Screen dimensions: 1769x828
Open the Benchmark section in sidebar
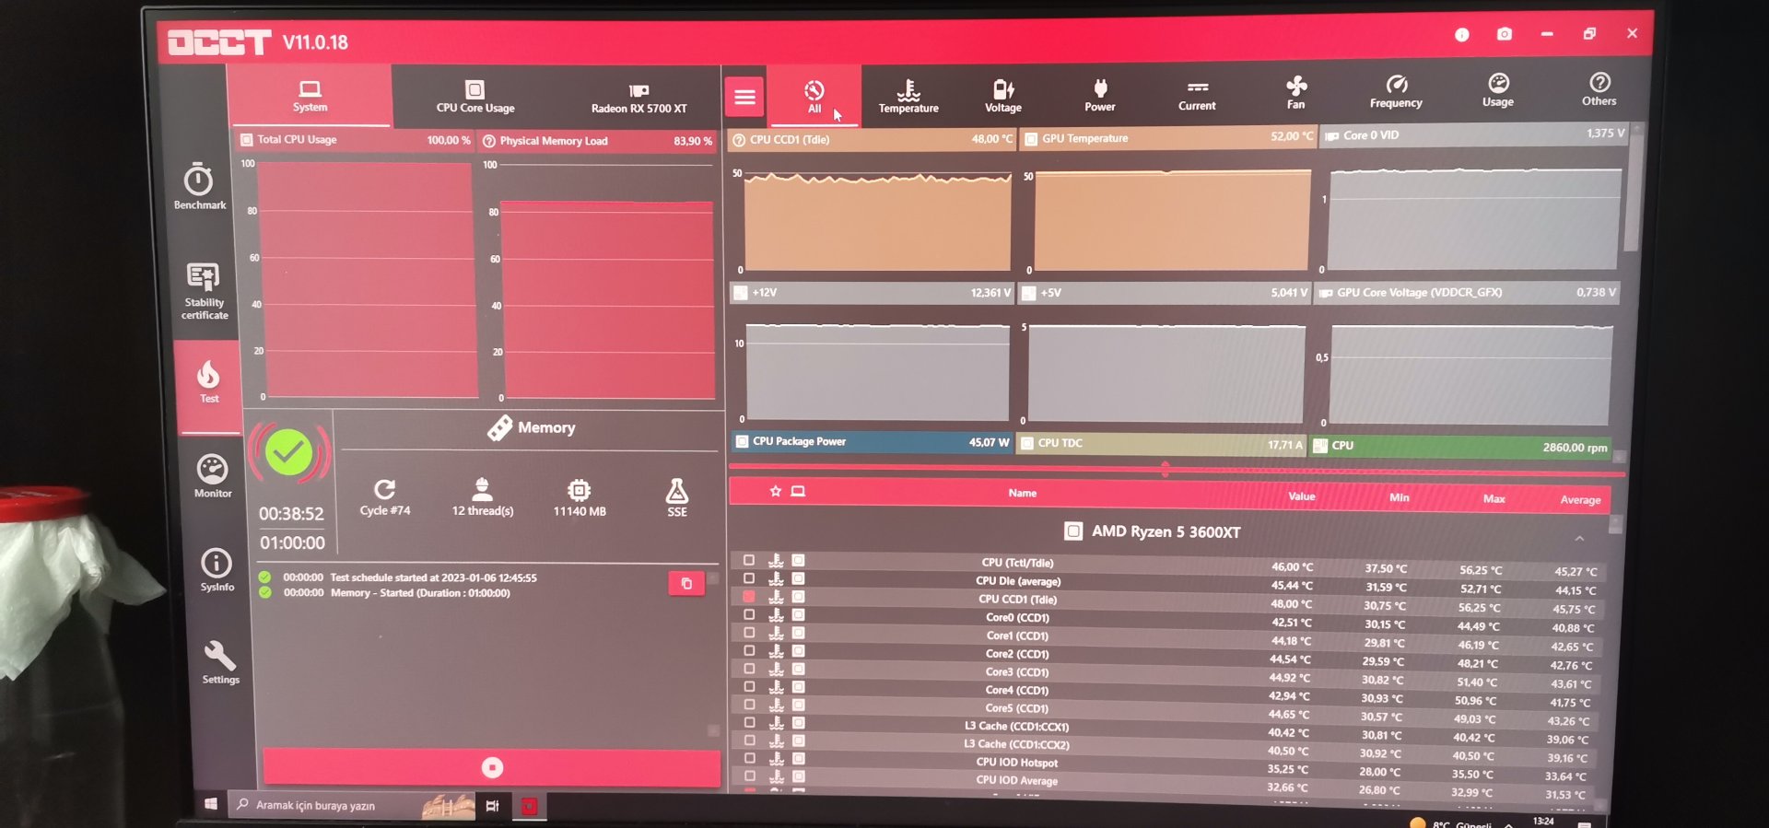coord(199,186)
